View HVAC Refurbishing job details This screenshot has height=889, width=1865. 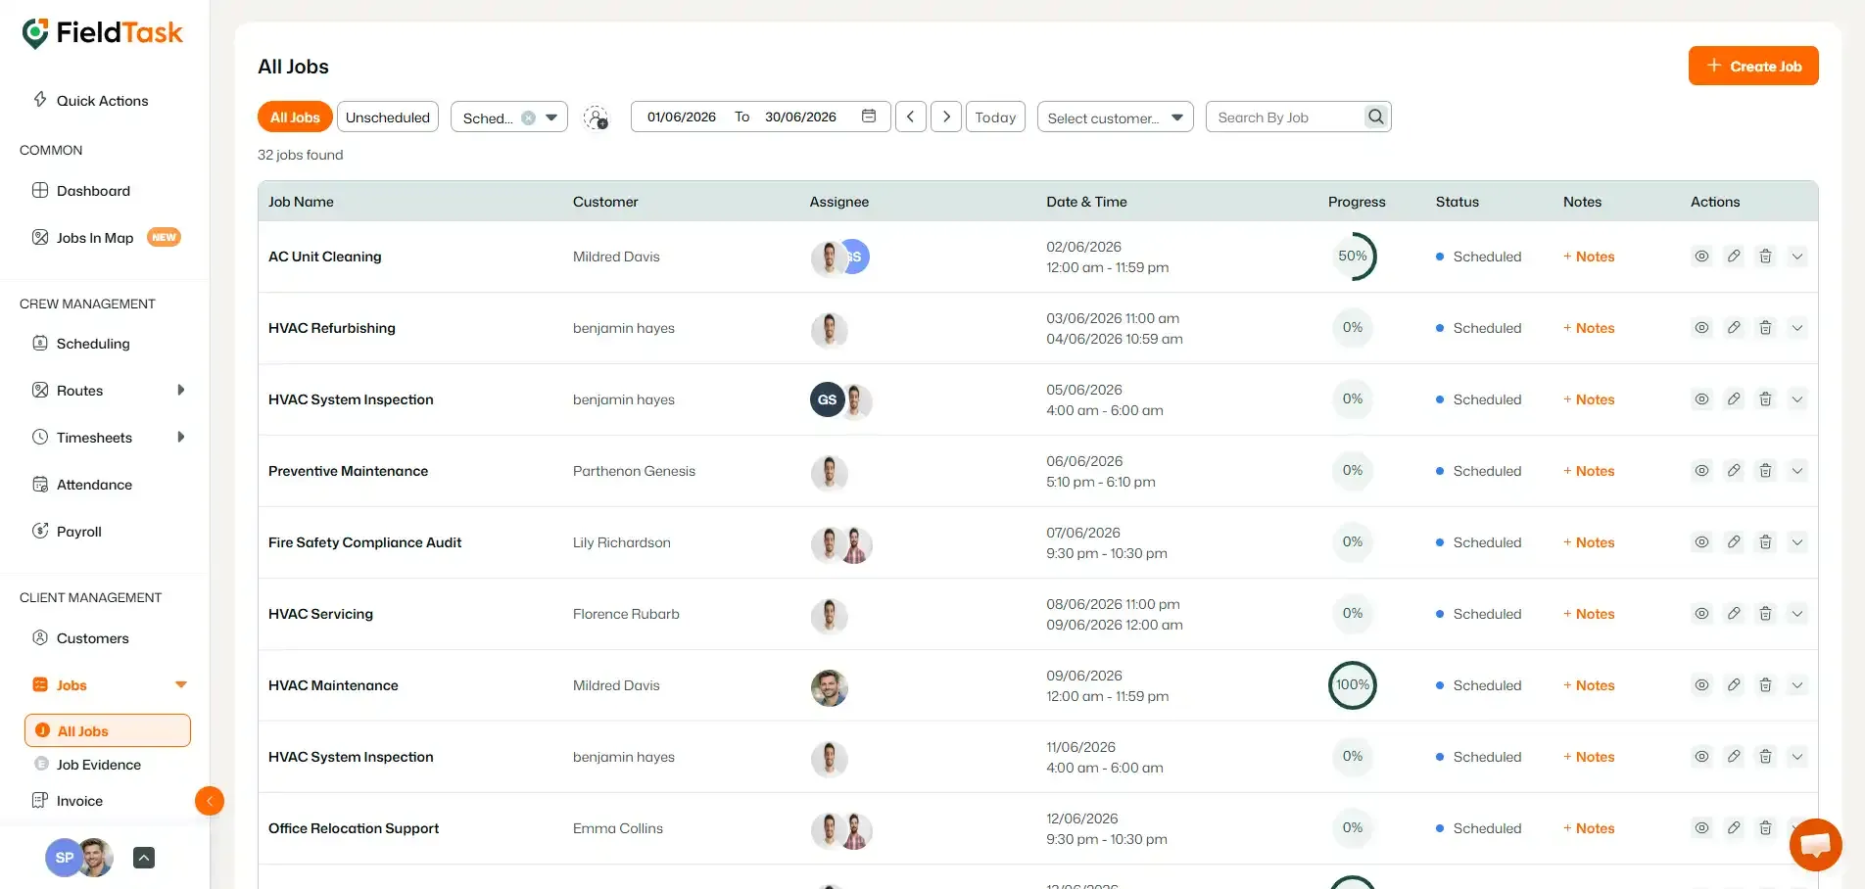click(x=1702, y=328)
